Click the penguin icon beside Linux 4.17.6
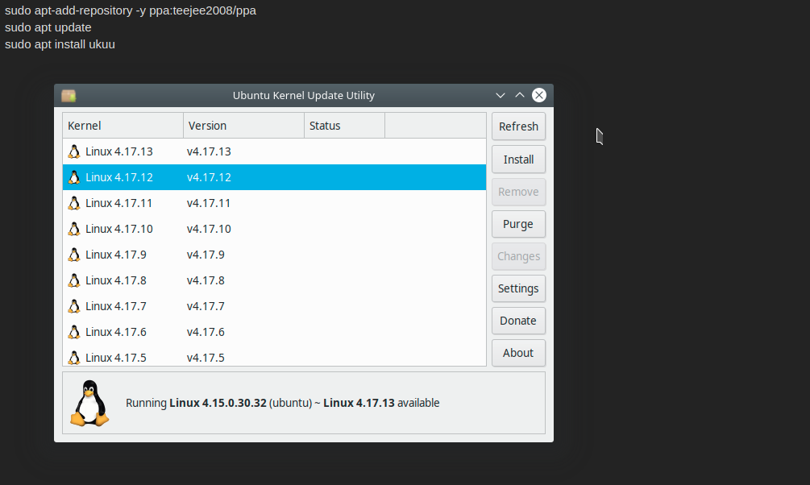 pos(74,332)
